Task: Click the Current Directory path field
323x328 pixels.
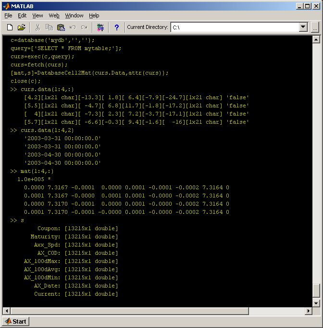Action: click(x=235, y=27)
